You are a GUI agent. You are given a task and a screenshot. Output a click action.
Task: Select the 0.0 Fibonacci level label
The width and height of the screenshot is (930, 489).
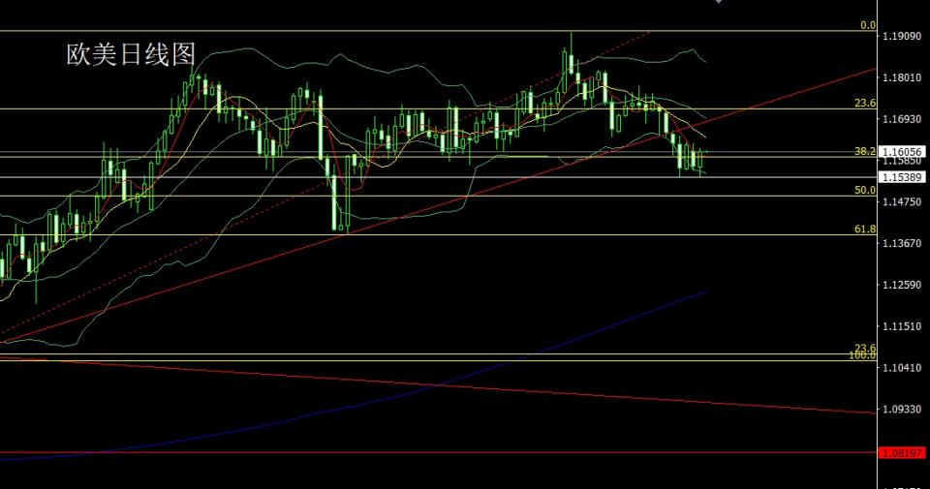point(867,25)
